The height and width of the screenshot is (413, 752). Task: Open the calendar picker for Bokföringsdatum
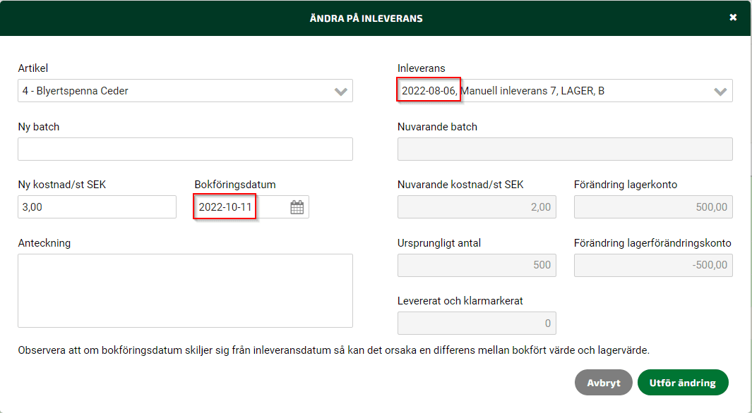(x=297, y=207)
